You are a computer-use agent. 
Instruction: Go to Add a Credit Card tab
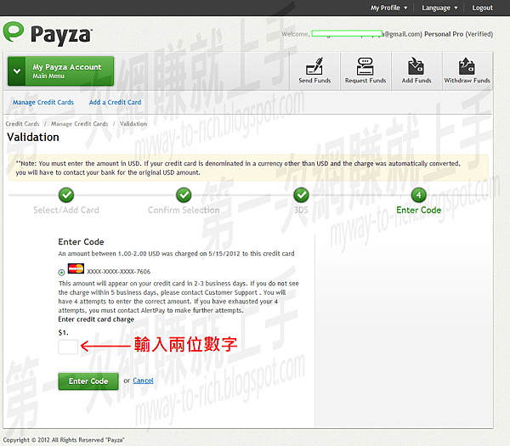tap(115, 103)
